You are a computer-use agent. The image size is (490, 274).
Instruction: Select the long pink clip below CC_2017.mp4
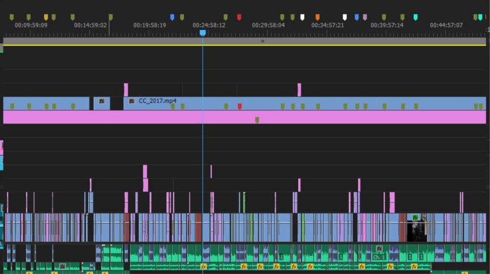(245, 117)
